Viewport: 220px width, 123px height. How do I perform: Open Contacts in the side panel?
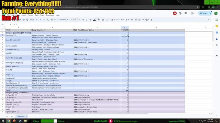coord(217,39)
